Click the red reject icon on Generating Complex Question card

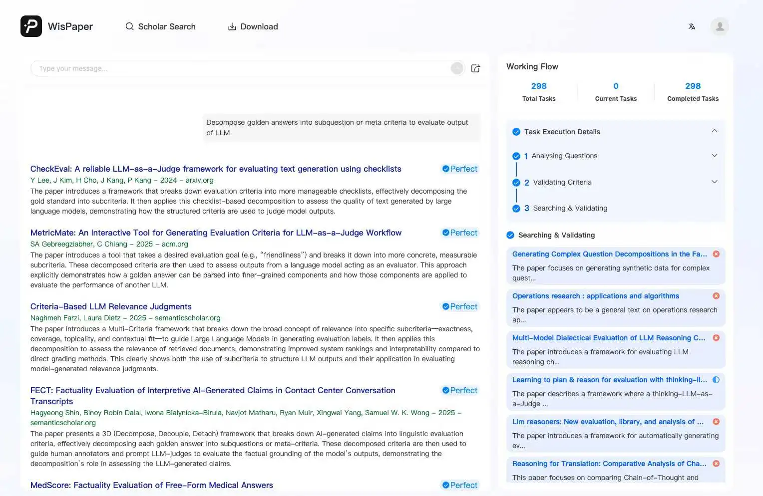tap(716, 254)
